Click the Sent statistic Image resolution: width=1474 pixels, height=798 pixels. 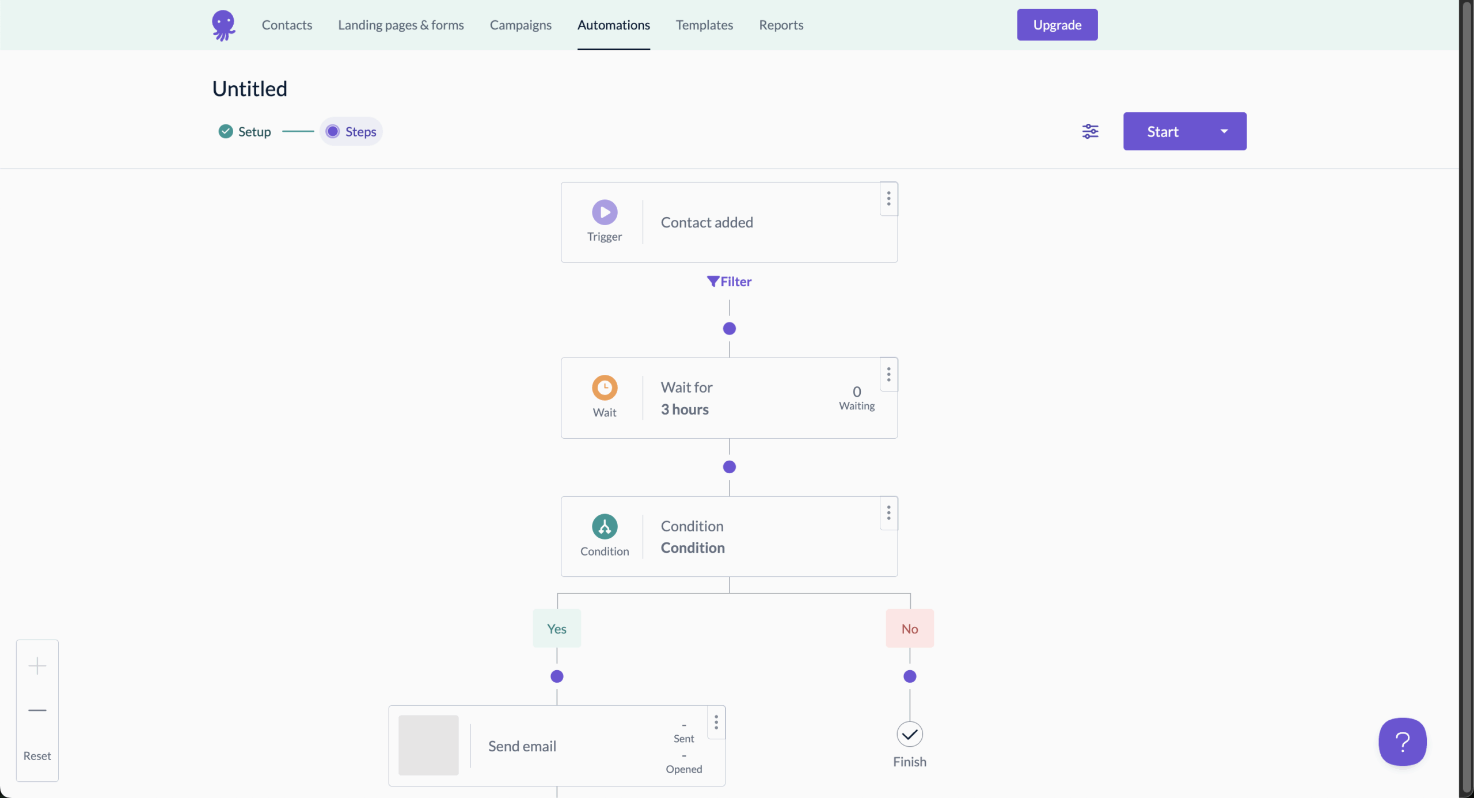[683, 732]
